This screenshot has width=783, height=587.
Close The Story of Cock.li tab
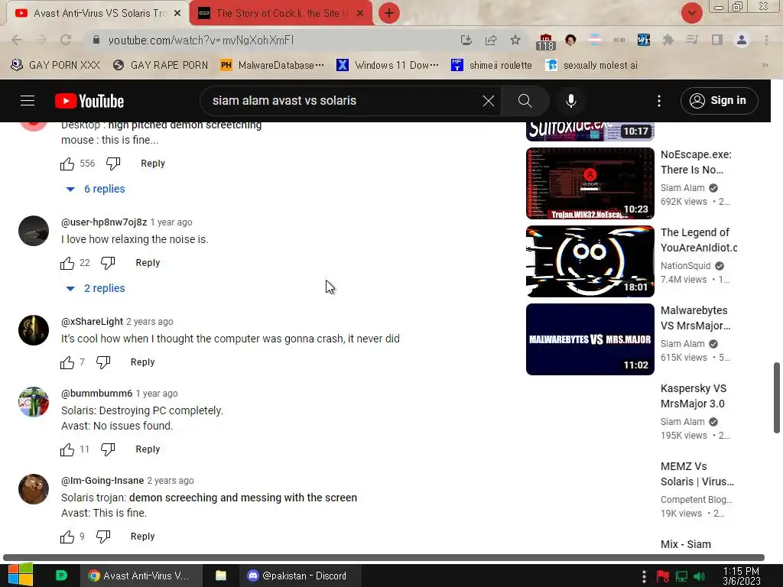[360, 14]
